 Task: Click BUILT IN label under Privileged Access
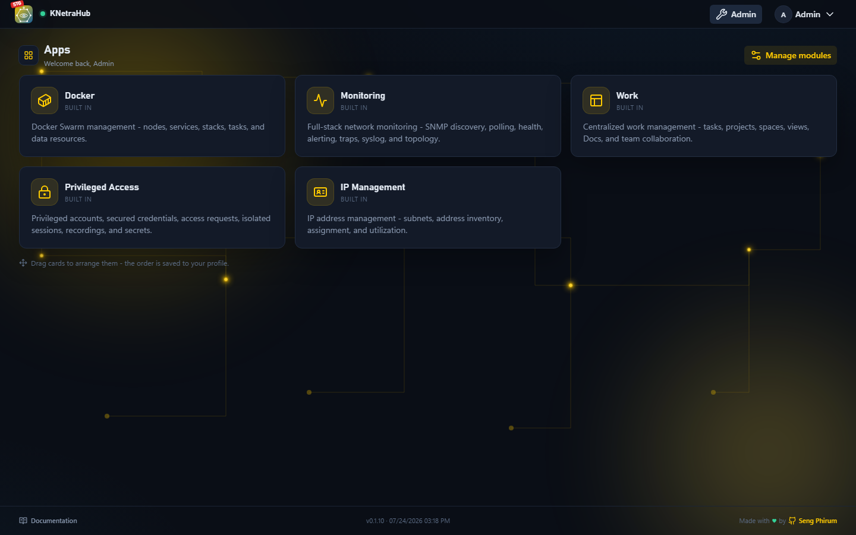pyautogui.click(x=78, y=200)
